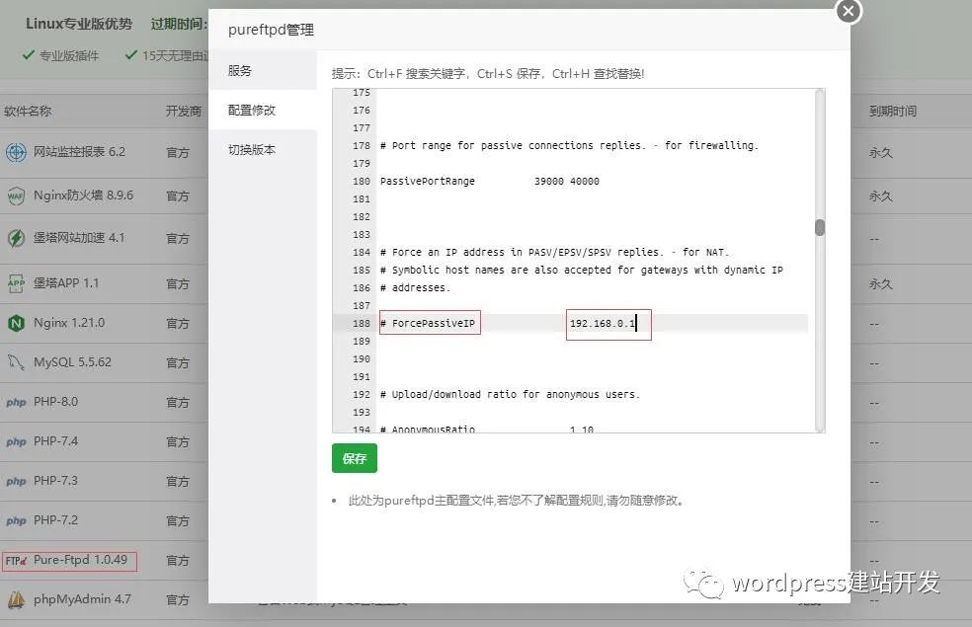Click the PHP-7.3 name

55,481
